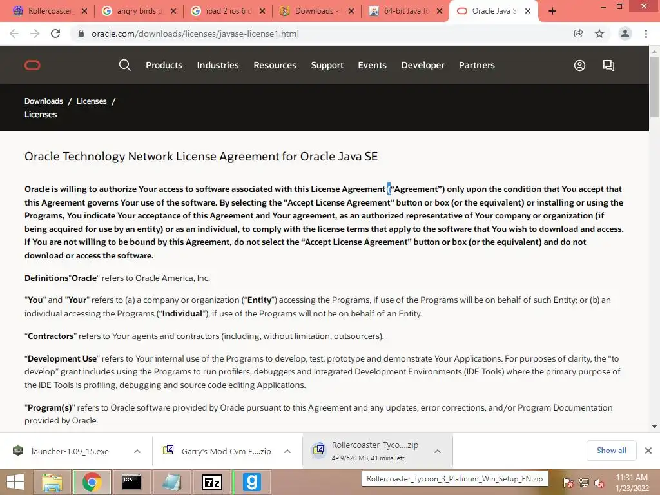660x495 pixels.
Task: Click the scrollbar up arrow
Action: (x=654, y=51)
